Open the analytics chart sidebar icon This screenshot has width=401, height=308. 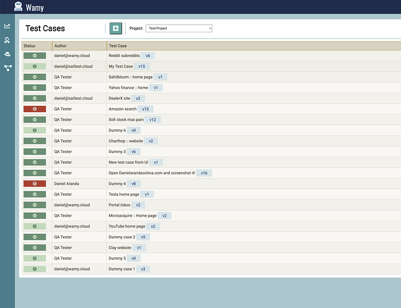pyautogui.click(x=7, y=26)
